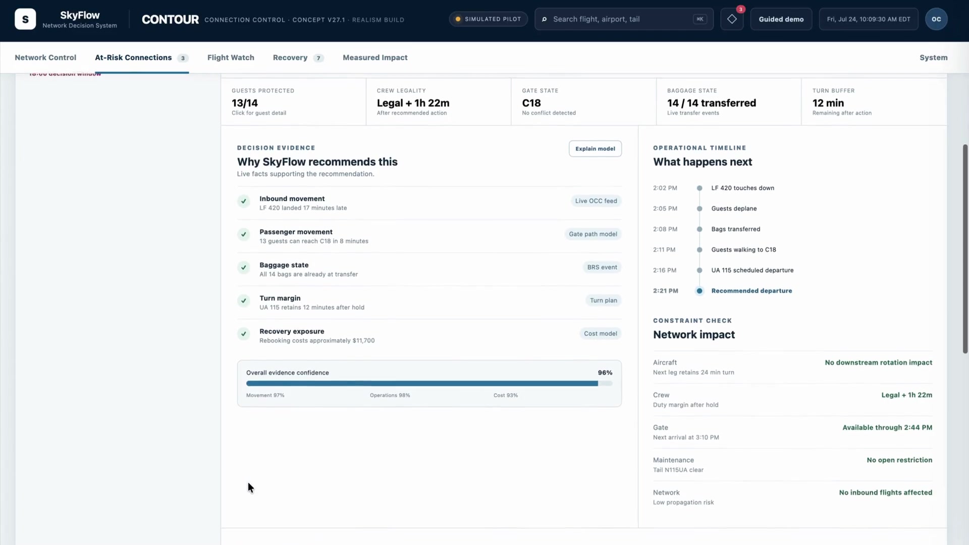Click the At-Risk Connections count badge 3
The width and height of the screenshot is (969, 545).
pos(183,58)
